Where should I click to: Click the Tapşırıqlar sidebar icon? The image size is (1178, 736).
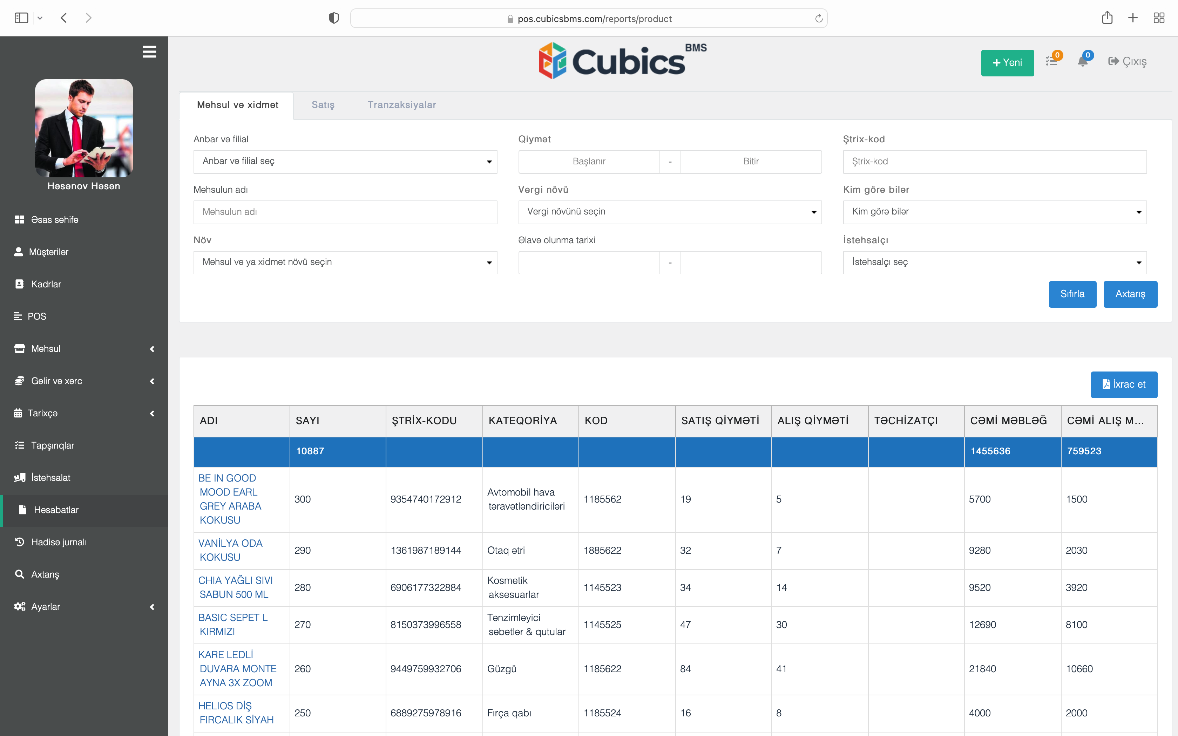[20, 445]
